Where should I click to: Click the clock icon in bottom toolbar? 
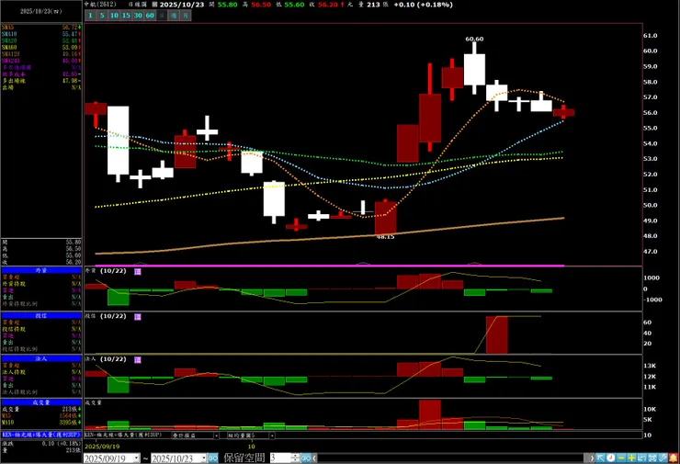click(610, 458)
